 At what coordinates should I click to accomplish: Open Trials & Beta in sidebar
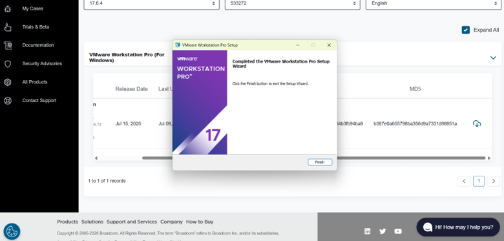(x=36, y=27)
